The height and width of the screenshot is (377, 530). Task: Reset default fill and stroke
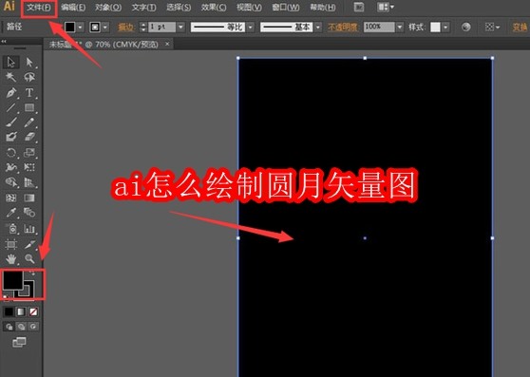pos(6,297)
